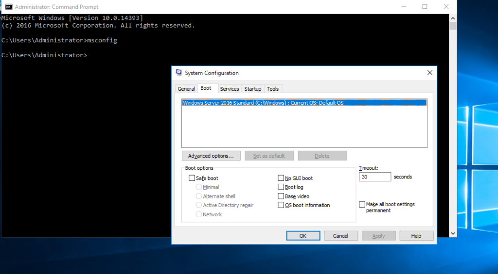Open the Tools tab
Image resolution: width=498 pixels, height=274 pixels.
pos(272,89)
